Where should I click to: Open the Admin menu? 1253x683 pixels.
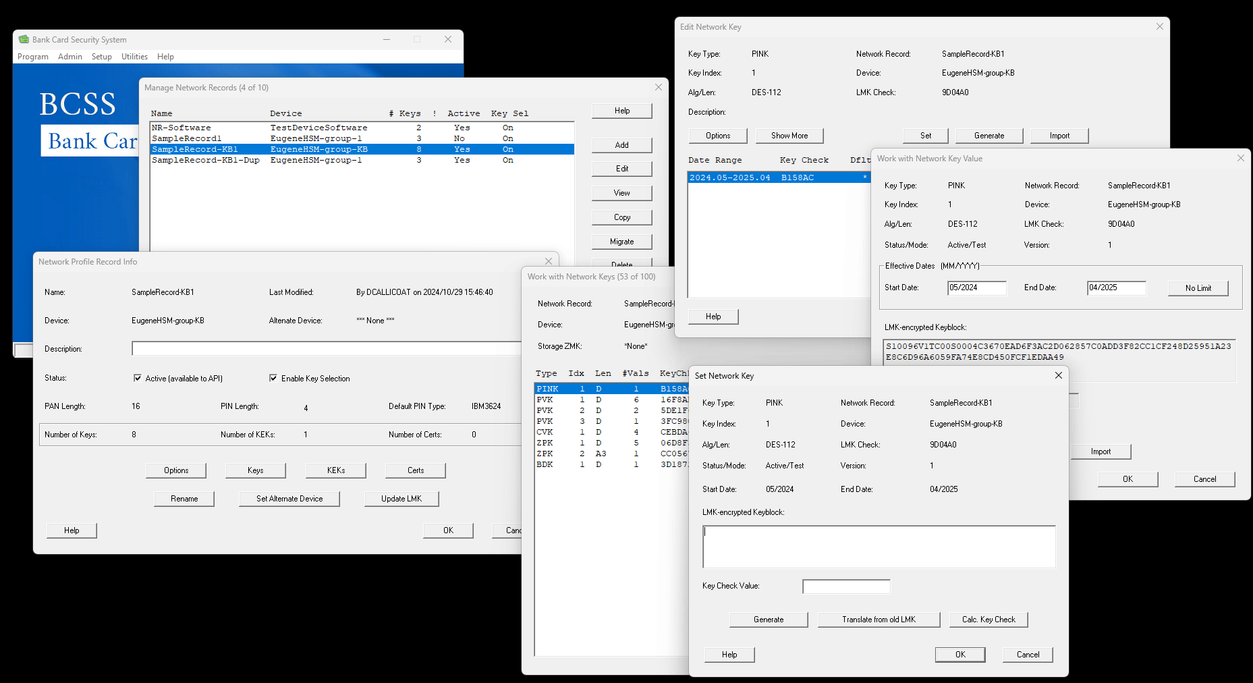[x=70, y=57]
